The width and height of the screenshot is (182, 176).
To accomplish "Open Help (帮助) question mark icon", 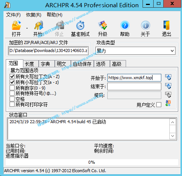I will coord(125,25).
